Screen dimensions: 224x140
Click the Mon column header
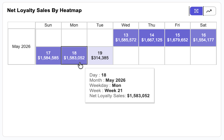point(74,25)
